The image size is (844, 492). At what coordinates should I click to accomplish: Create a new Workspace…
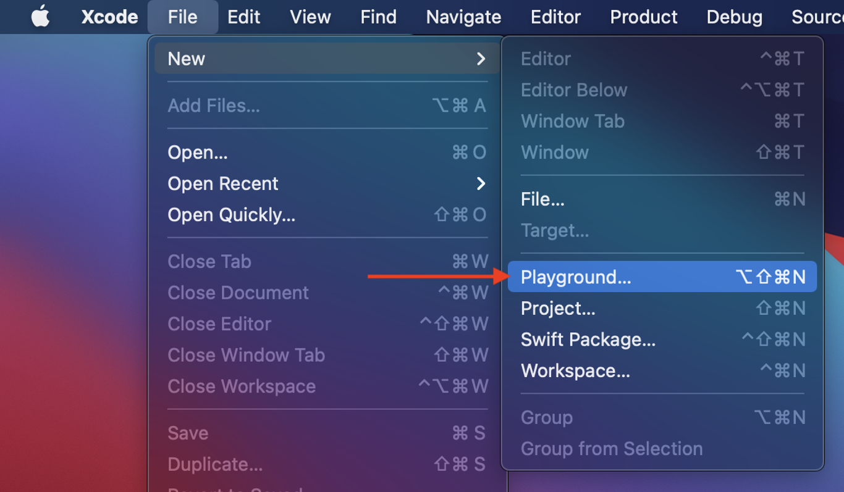(662, 370)
